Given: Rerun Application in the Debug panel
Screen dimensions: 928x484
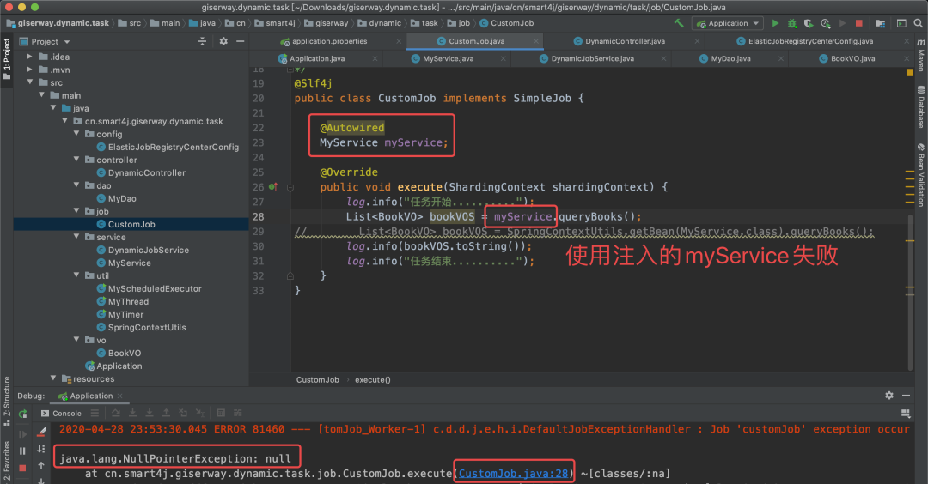Looking at the screenshot, I should (22, 414).
